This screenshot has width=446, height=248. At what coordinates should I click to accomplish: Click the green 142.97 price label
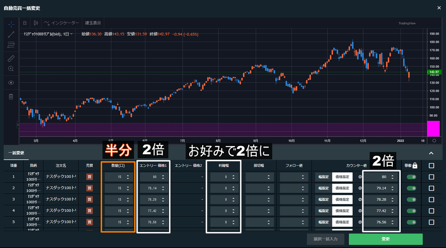click(x=434, y=72)
